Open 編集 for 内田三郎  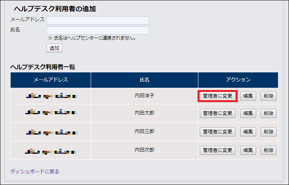pyautogui.click(x=248, y=131)
